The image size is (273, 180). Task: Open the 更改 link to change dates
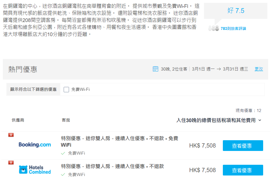[259, 69]
